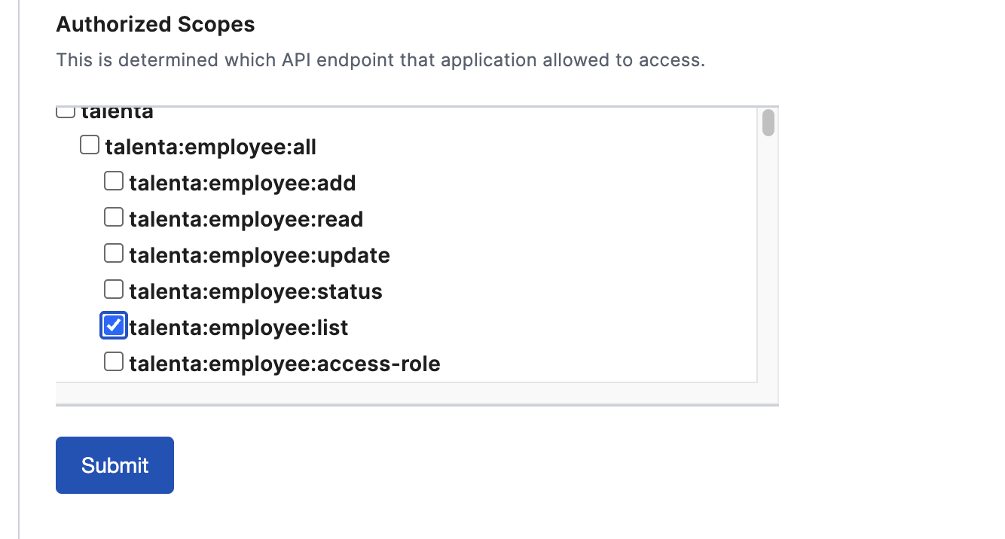The width and height of the screenshot is (1005, 539).
Task: Click the talenta:employee:status label text
Action: click(x=255, y=291)
